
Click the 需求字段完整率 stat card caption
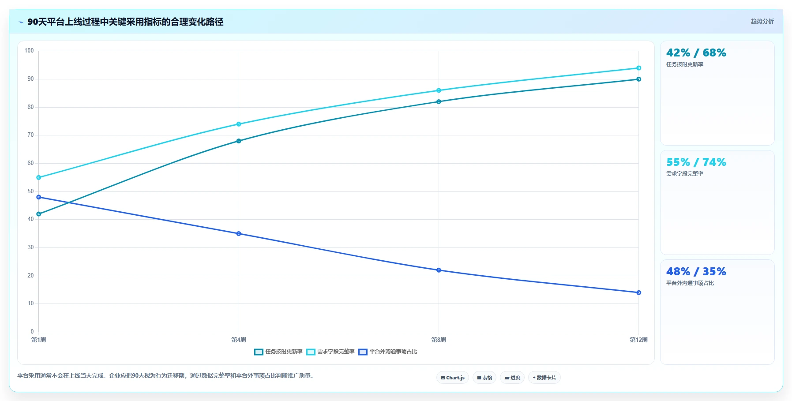[x=685, y=174]
